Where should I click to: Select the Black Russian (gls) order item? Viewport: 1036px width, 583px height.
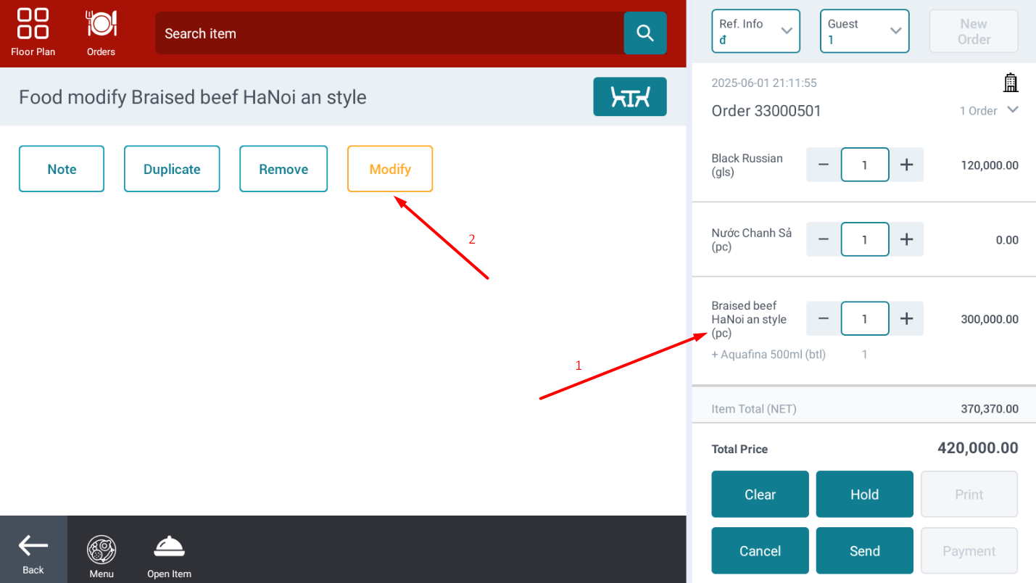(747, 165)
